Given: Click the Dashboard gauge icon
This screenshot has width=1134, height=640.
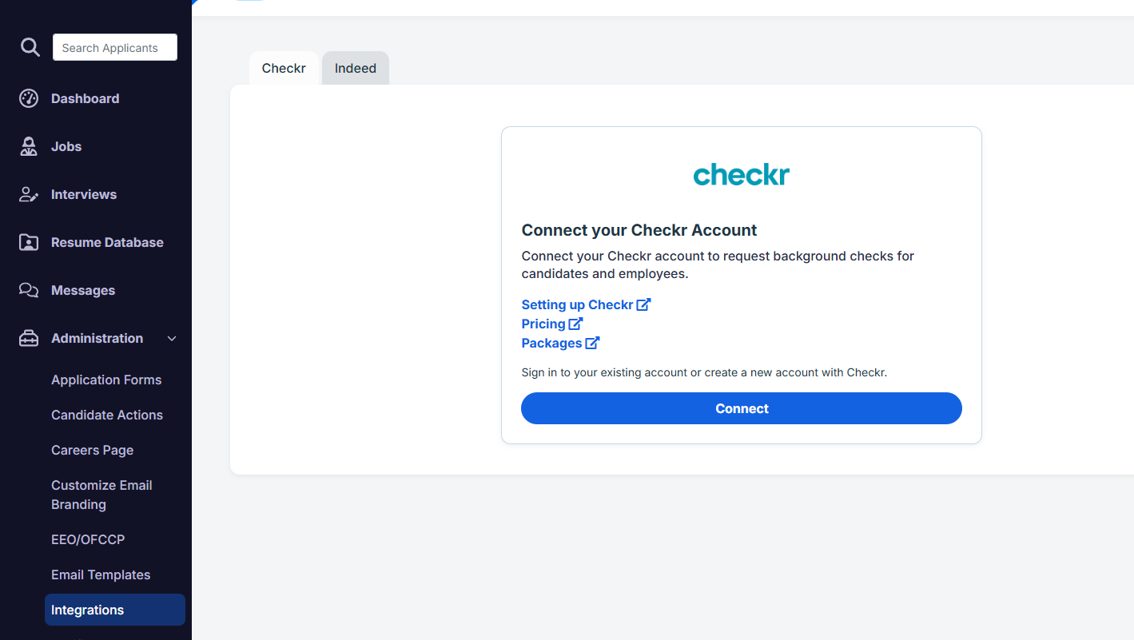Looking at the screenshot, I should (x=29, y=98).
